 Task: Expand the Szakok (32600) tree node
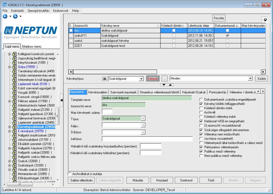tap(10, 161)
